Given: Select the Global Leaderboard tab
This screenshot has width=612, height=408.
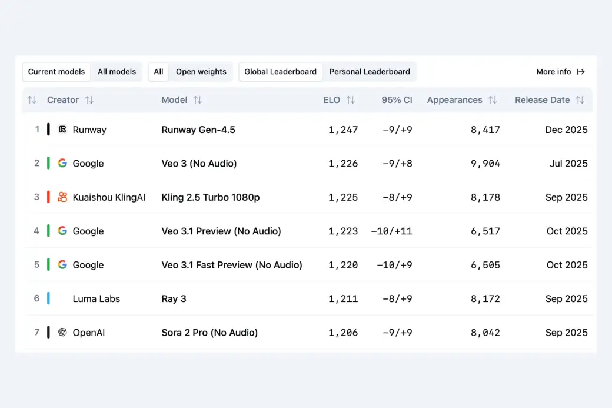Looking at the screenshot, I should click(280, 72).
